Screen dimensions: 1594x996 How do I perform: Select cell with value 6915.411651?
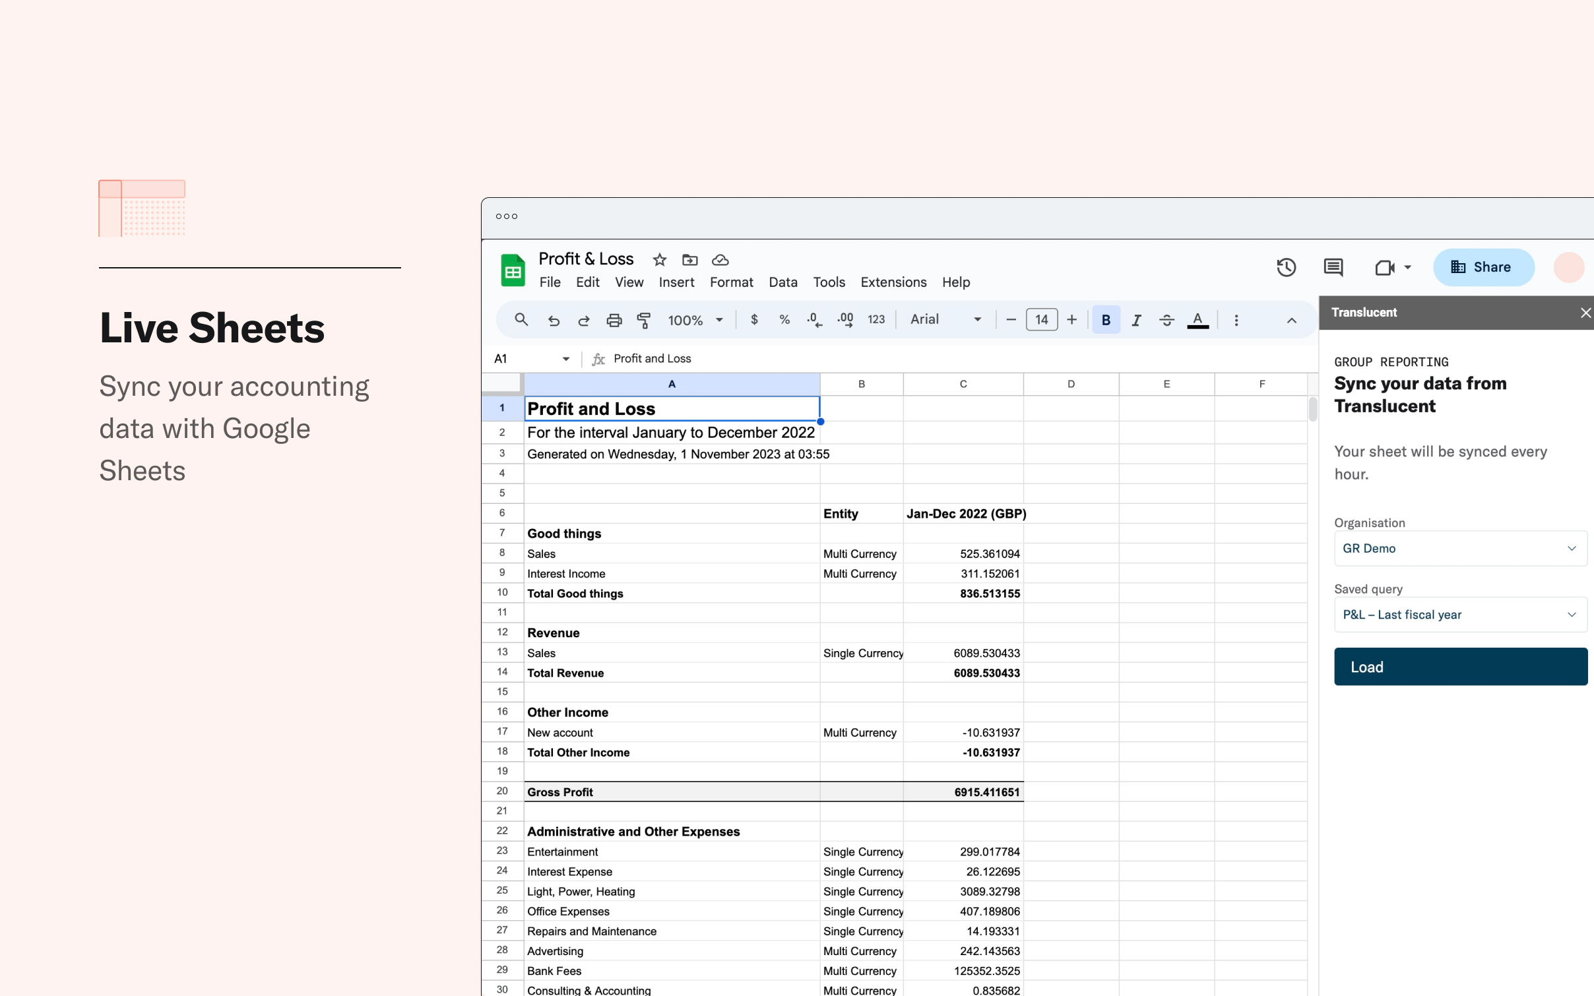point(963,792)
